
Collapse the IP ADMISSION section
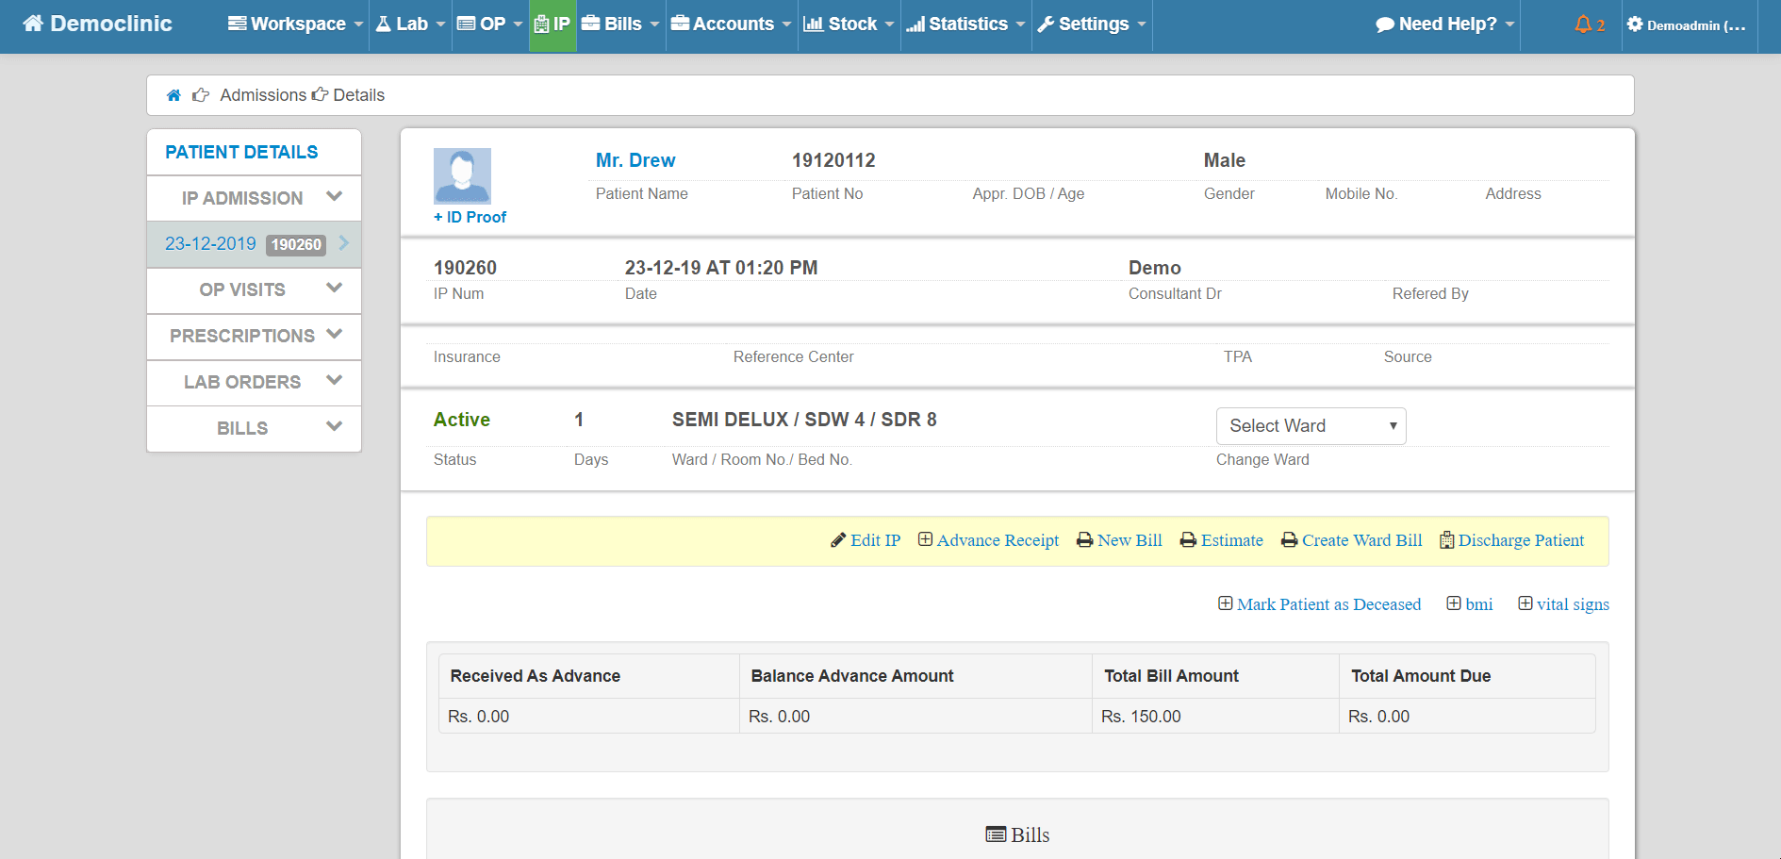click(253, 197)
